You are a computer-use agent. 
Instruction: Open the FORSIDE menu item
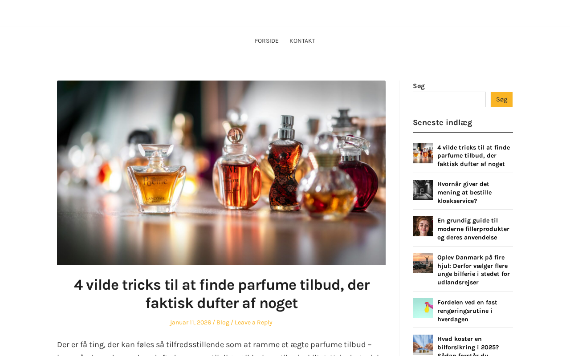(x=266, y=41)
